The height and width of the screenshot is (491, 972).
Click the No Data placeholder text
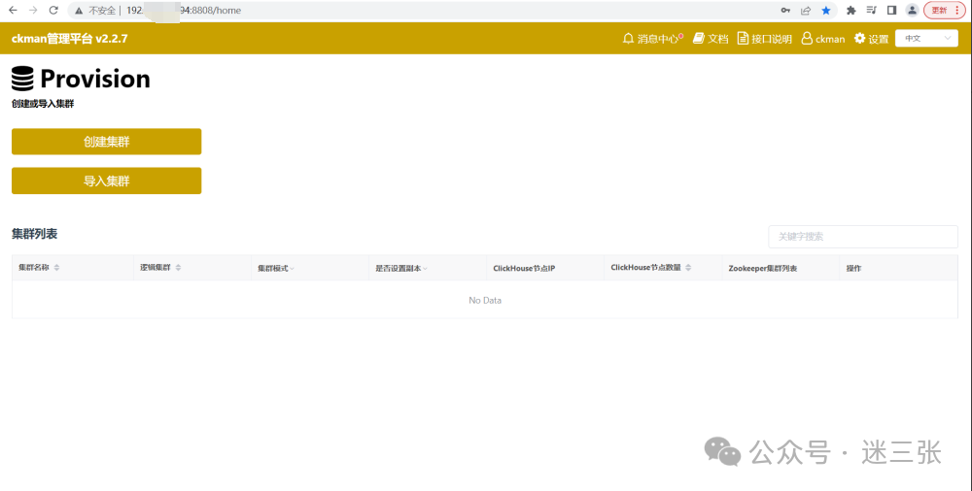(485, 300)
